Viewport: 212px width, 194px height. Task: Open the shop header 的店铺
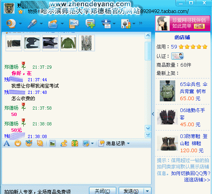(x=182, y=37)
